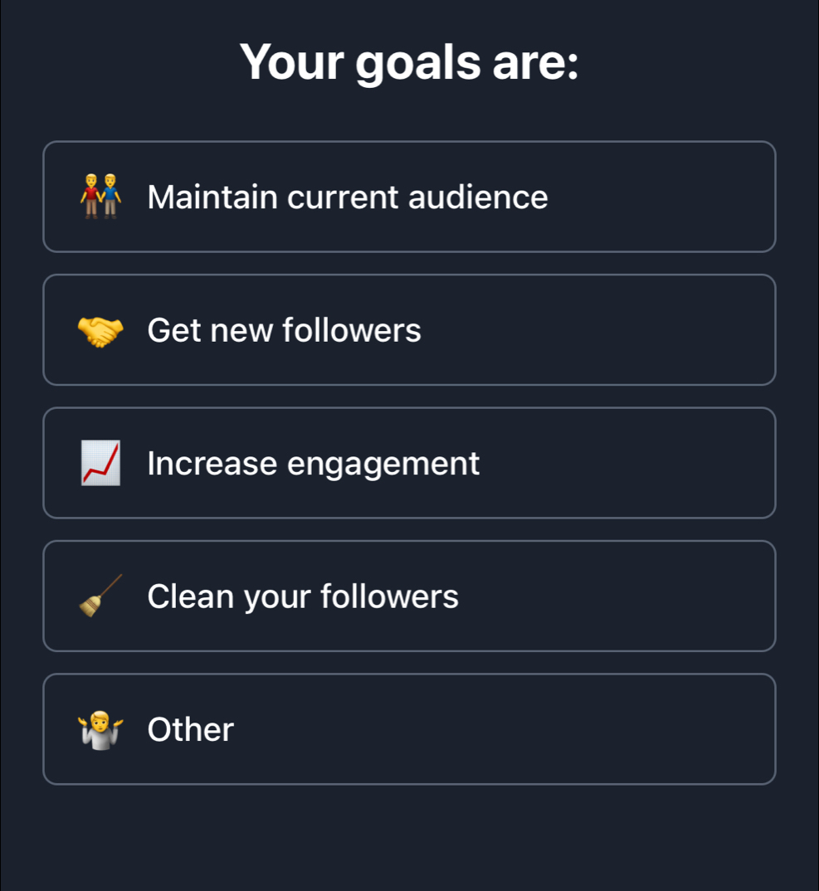Click the word 'followers' in Clean your followers
Screen dimensions: 819x891
coord(389,596)
